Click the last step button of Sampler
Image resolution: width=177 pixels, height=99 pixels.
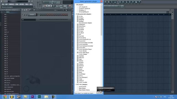tap(67, 15)
